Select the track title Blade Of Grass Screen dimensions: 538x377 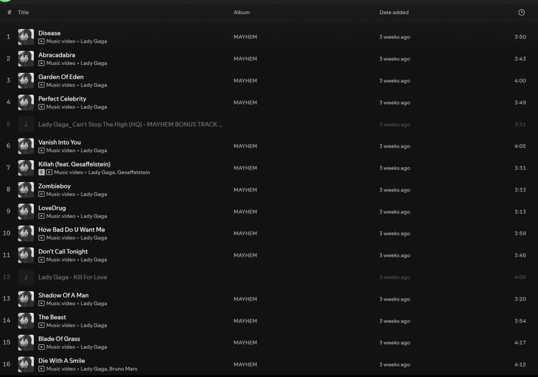[59, 339]
